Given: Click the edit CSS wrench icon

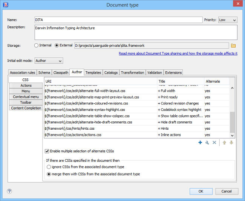Looking at the screenshot, I should 207,143.
